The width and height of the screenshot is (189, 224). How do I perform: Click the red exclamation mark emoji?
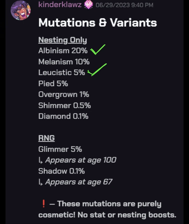[44, 204]
